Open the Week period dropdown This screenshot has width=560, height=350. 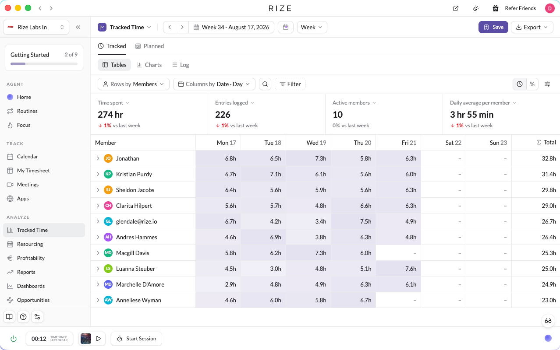(312, 27)
